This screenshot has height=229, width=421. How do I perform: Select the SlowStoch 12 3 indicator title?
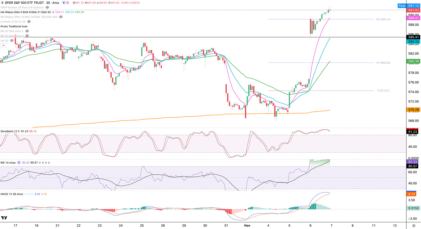pos(10,131)
